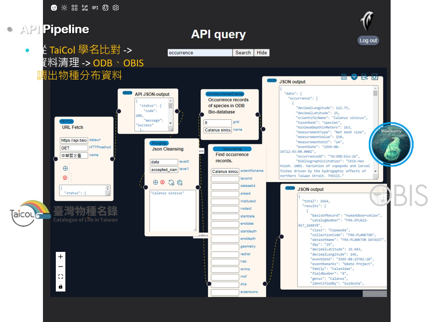Click the name field in URL Fetch node
The width and height of the screenshot is (429, 322).
(x=74, y=155)
